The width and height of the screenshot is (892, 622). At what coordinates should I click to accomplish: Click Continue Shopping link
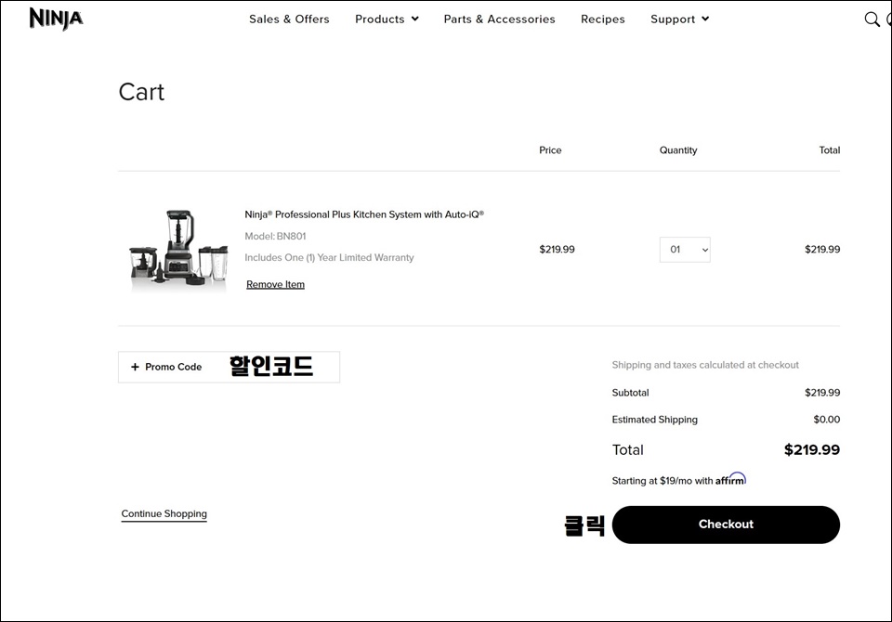pyautogui.click(x=164, y=514)
